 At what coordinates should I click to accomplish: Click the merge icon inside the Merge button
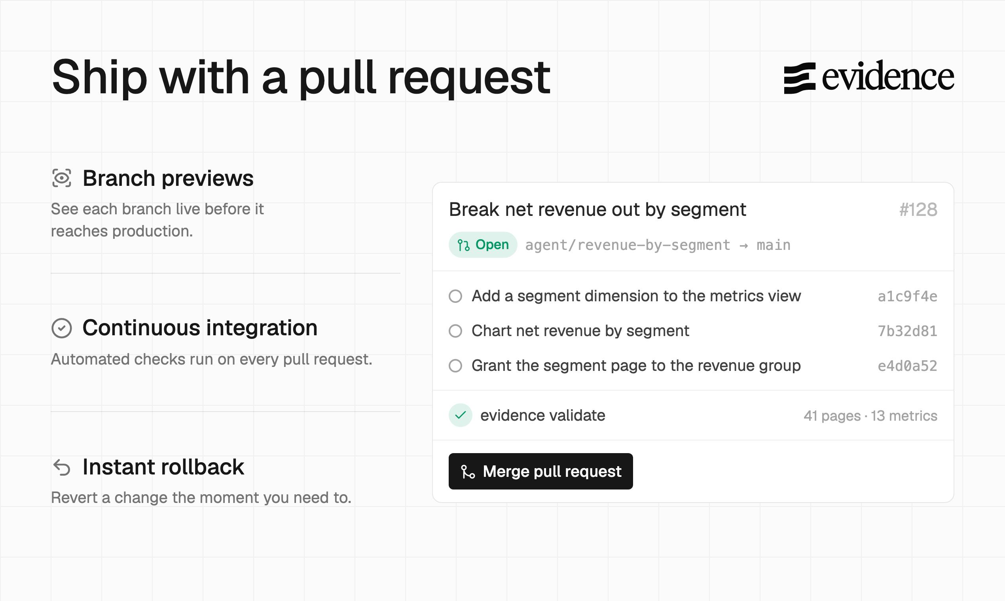click(468, 471)
